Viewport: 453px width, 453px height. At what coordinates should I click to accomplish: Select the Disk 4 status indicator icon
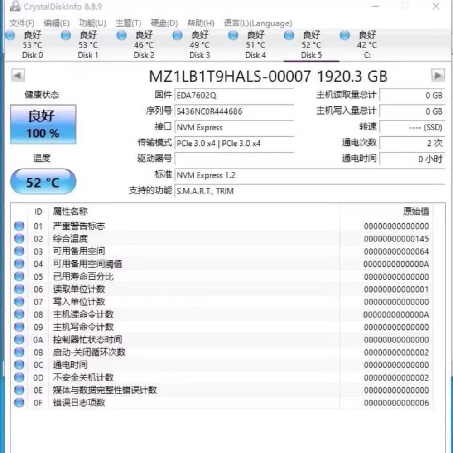(x=233, y=35)
